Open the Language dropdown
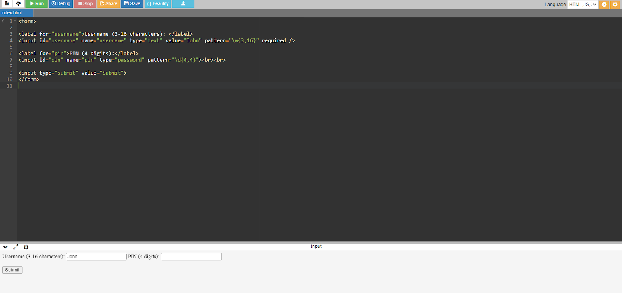The height and width of the screenshot is (293, 622). pos(582,4)
